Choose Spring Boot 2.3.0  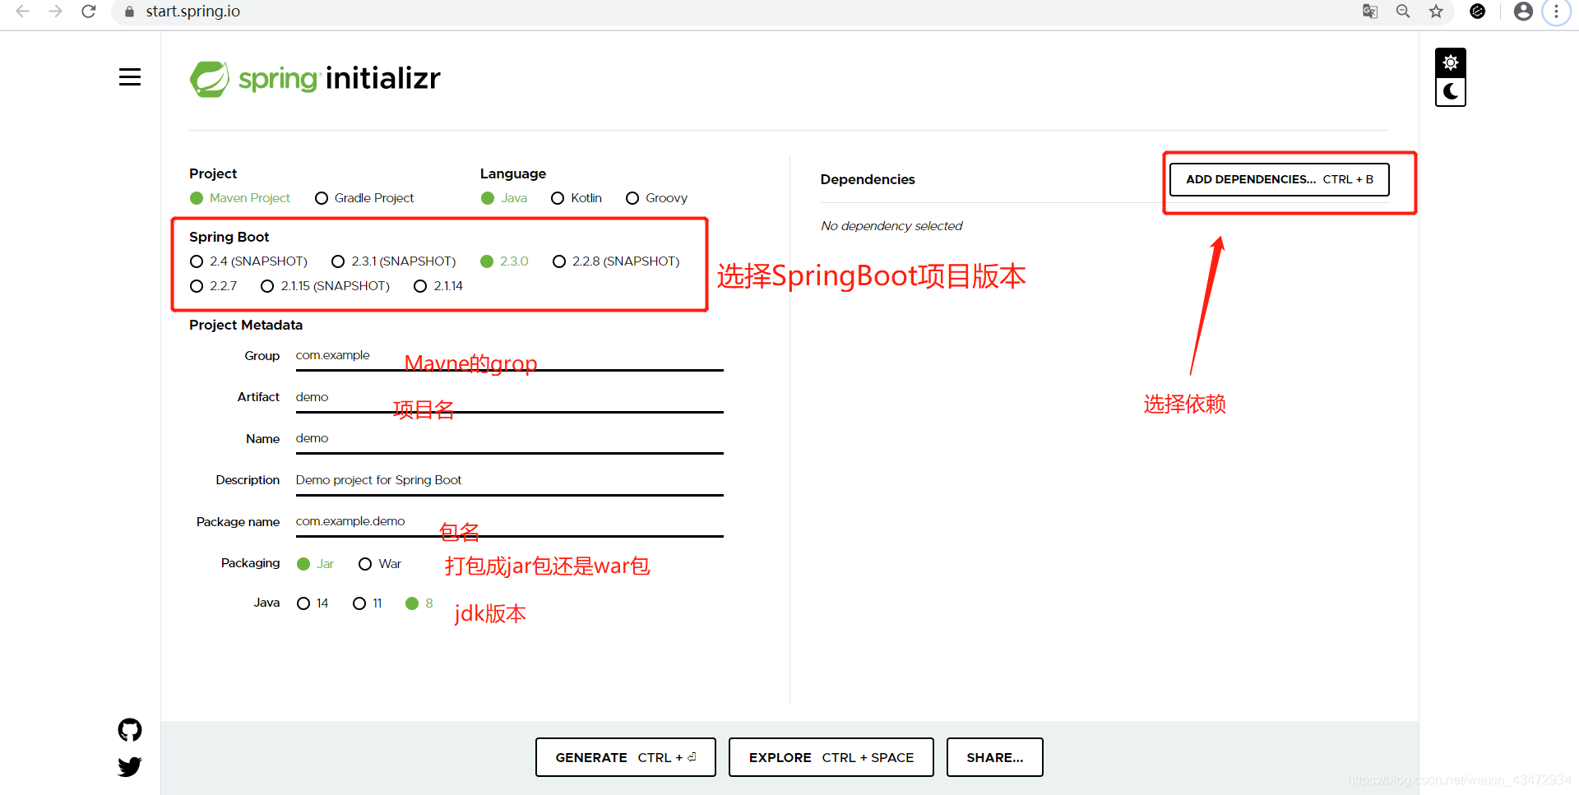504,261
